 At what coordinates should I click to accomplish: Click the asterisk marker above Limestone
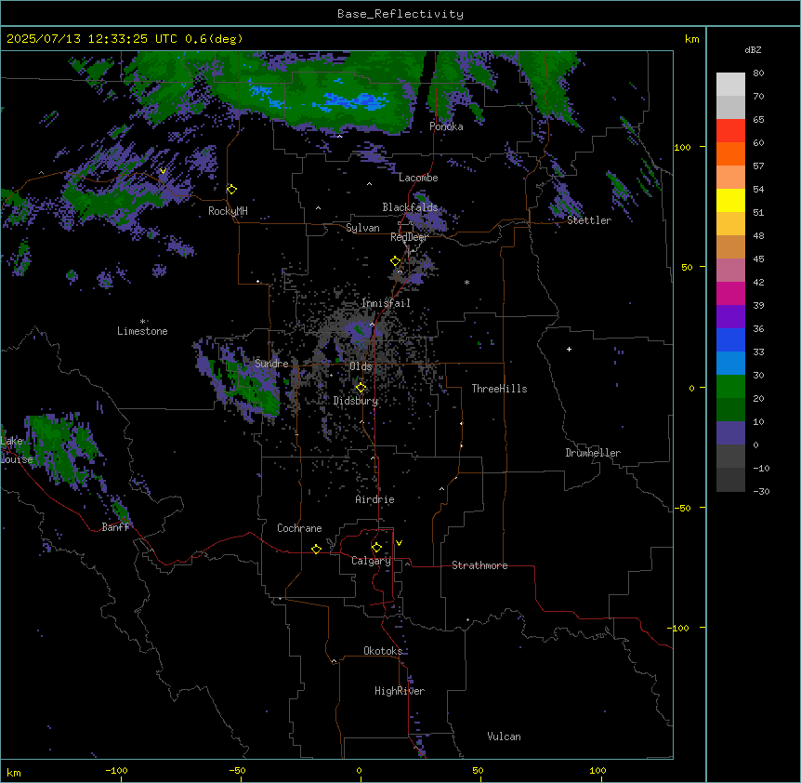click(142, 322)
